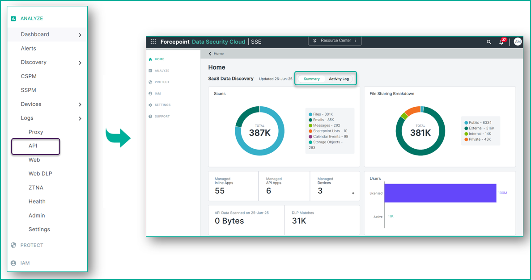This screenshot has height=280, width=531.
Task: Click the DLP Matches 31K tile
Action: 322,220
